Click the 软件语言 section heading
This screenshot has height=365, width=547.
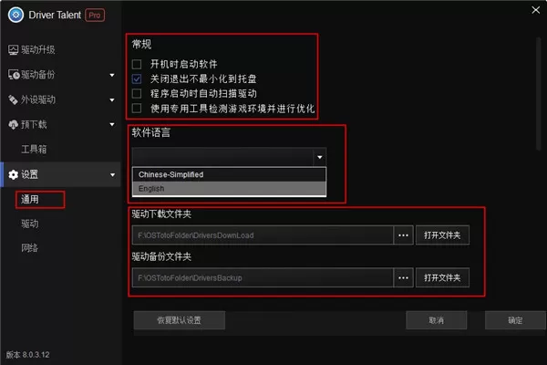[x=151, y=132]
